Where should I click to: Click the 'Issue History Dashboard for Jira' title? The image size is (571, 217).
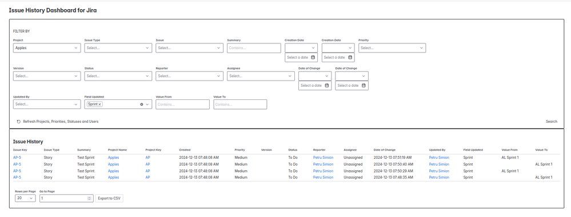pyautogui.click(x=53, y=10)
